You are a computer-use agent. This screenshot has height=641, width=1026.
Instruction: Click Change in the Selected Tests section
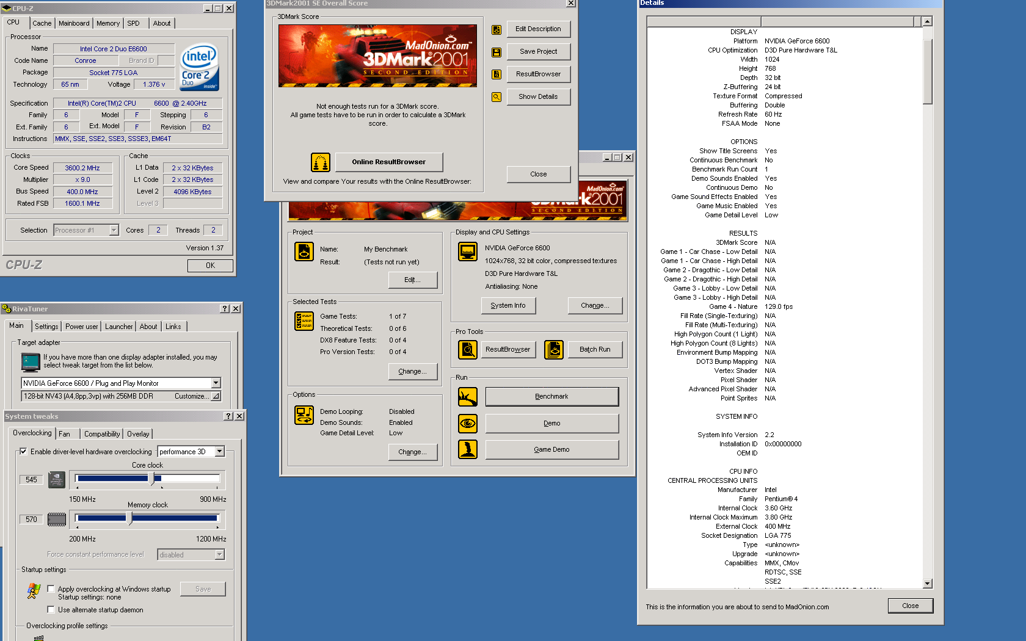(413, 372)
